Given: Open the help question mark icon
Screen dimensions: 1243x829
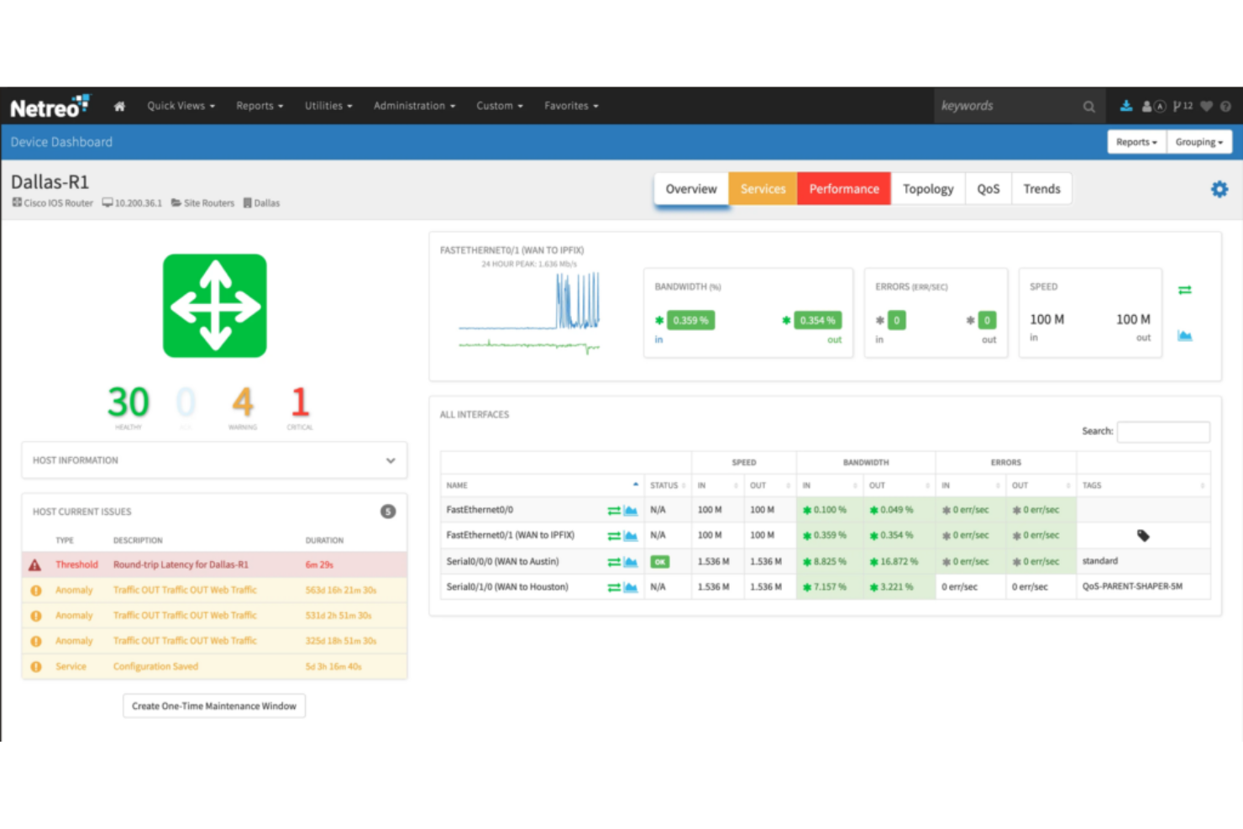Looking at the screenshot, I should [x=1225, y=107].
